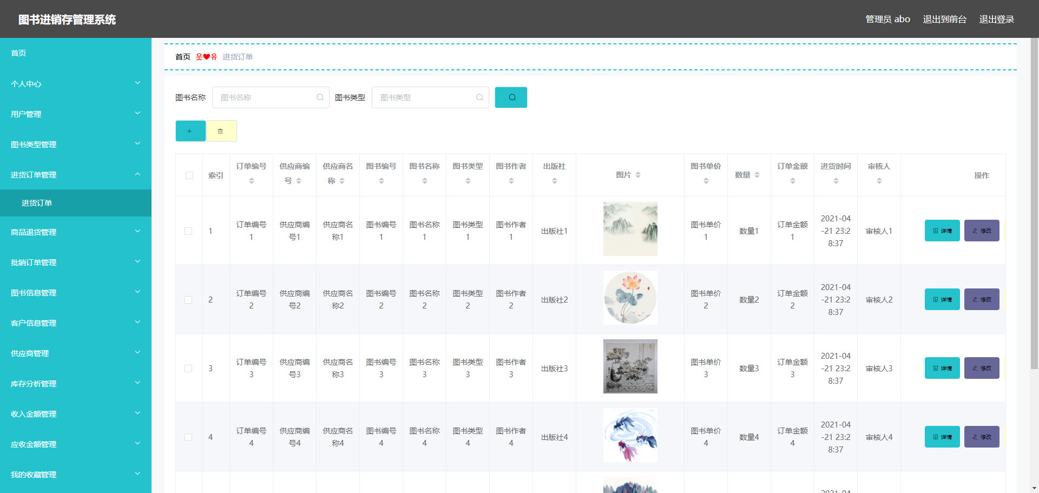Image resolution: width=1039 pixels, height=493 pixels.
Task: Sort by 图书类型 column header arrows
Action: pos(468,181)
